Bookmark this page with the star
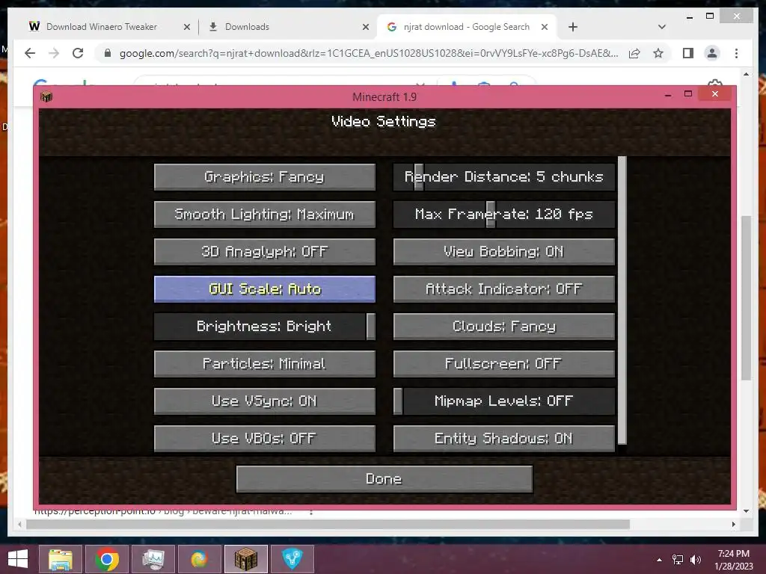This screenshot has width=766, height=574. (658, 53)
